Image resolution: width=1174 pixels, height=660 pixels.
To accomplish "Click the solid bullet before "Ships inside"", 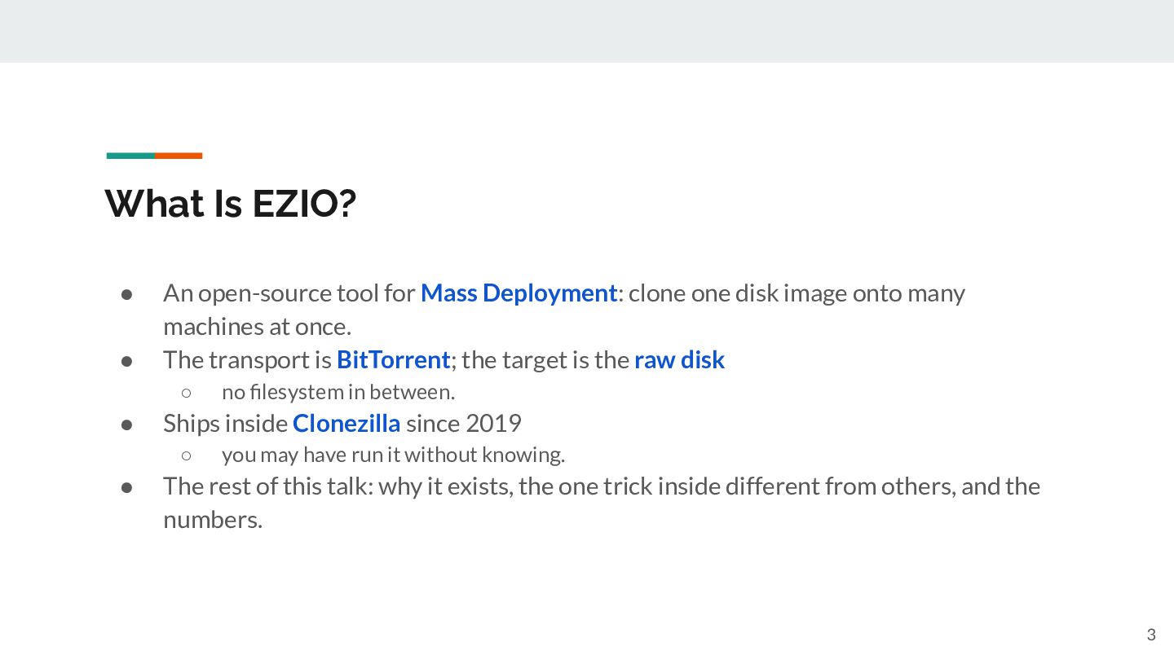I will 127,425.
